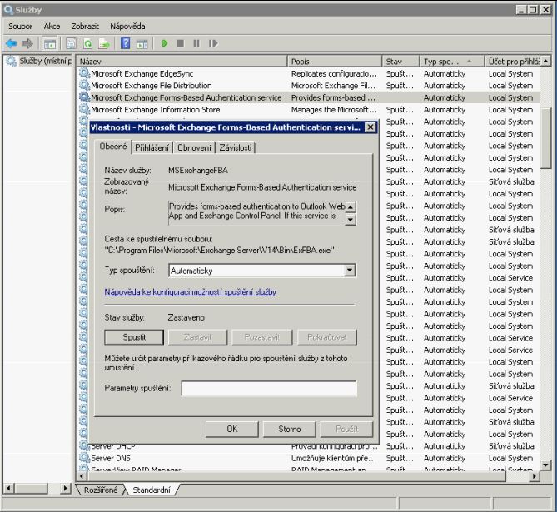The width and height of the screenshot is (557, 512).
Task: Export the list toolbar icon
Action: click(x=104, y=43)
